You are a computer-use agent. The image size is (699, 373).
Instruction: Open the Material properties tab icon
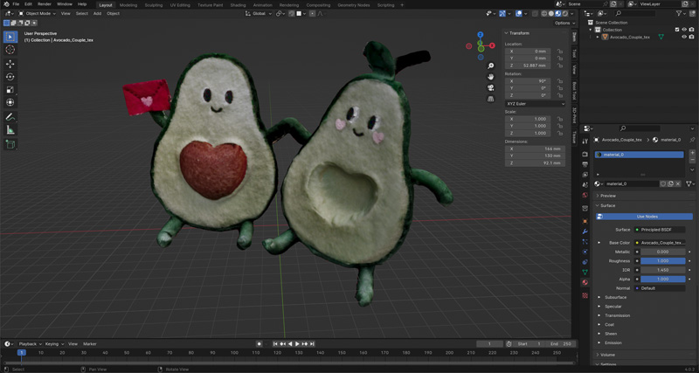tap(585, 282)
